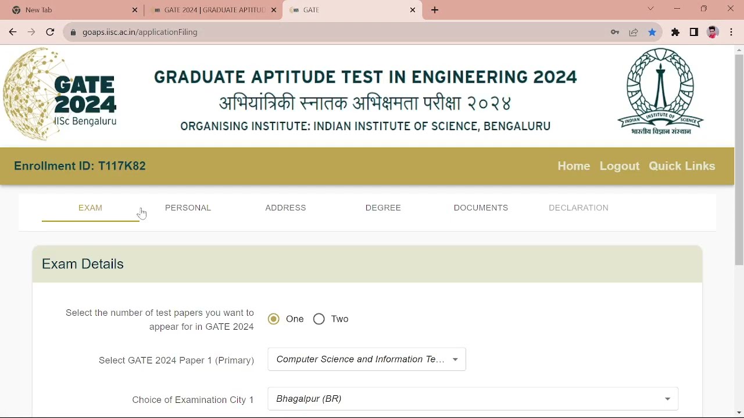Click the page vertical scrollbar thumb

point(739,160)
